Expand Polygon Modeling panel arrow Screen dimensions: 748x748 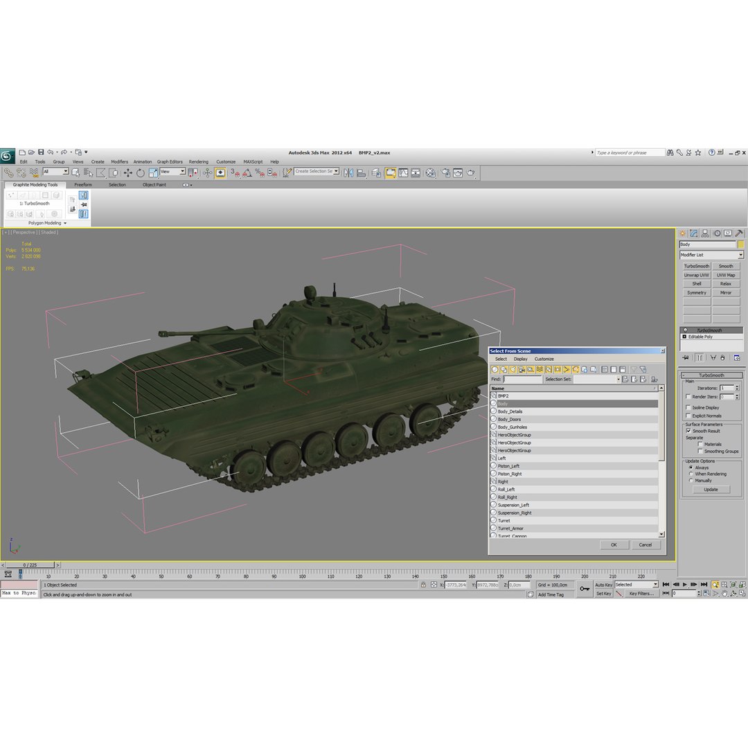(65, 223)
